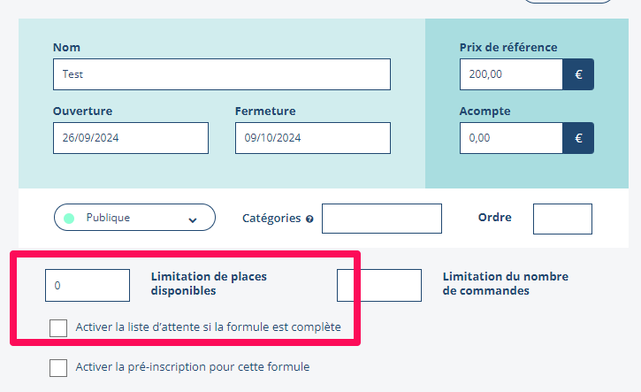
Task: Select the Ouverture date field
Action: tap(130, 138)
